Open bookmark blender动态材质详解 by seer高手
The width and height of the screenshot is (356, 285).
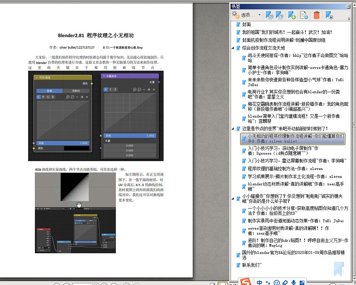pos(296,186)
